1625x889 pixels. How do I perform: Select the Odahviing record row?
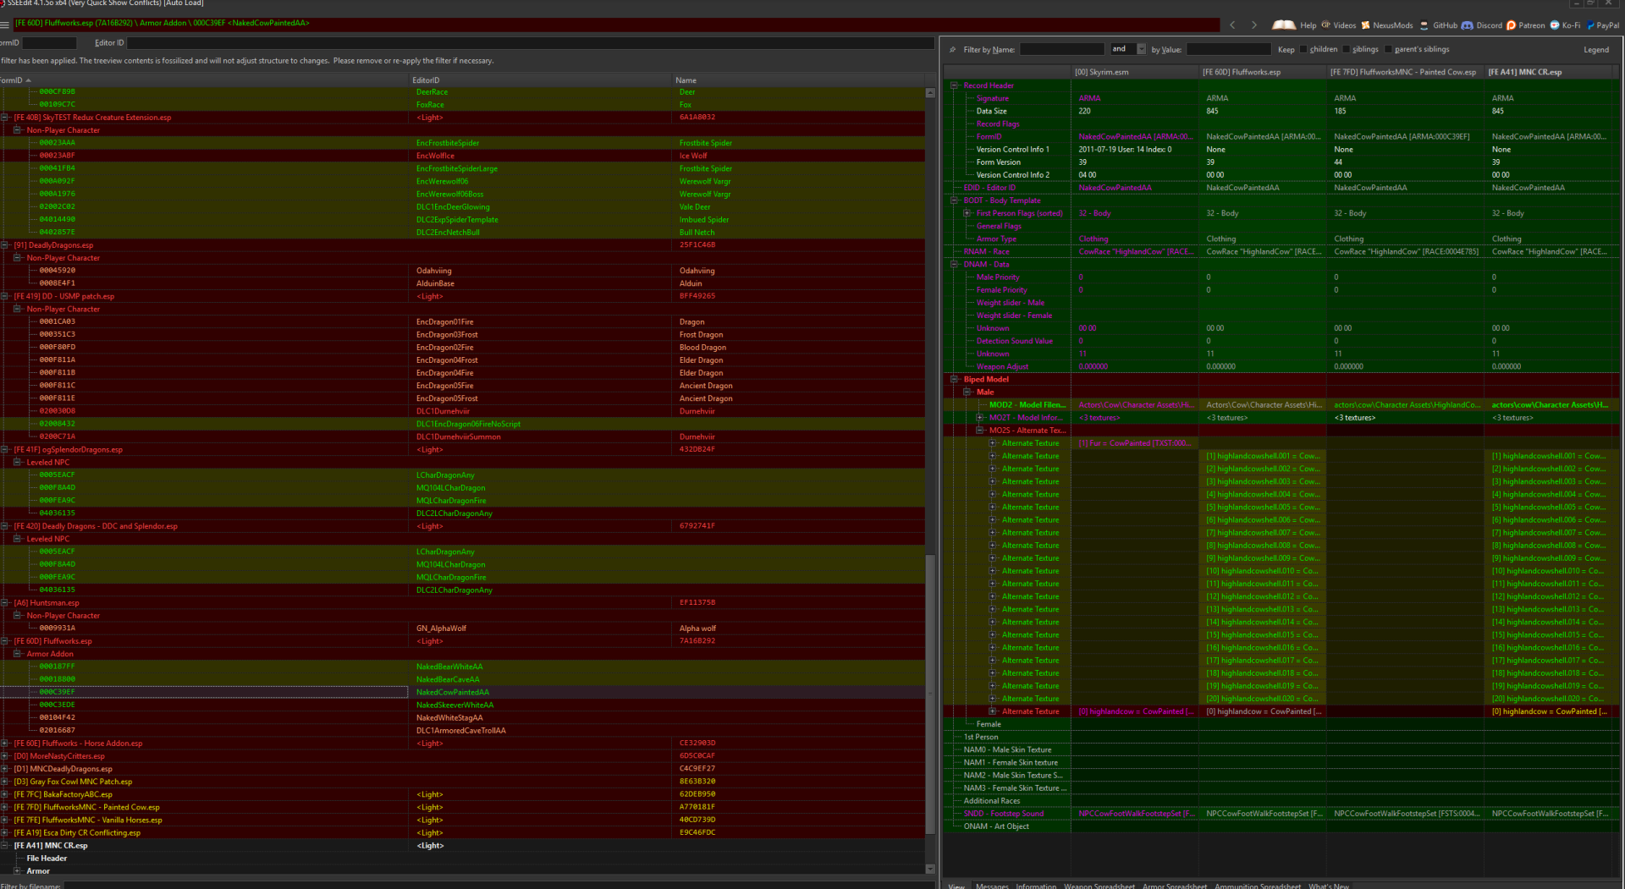pyautogui.click(x=462, y=271)
